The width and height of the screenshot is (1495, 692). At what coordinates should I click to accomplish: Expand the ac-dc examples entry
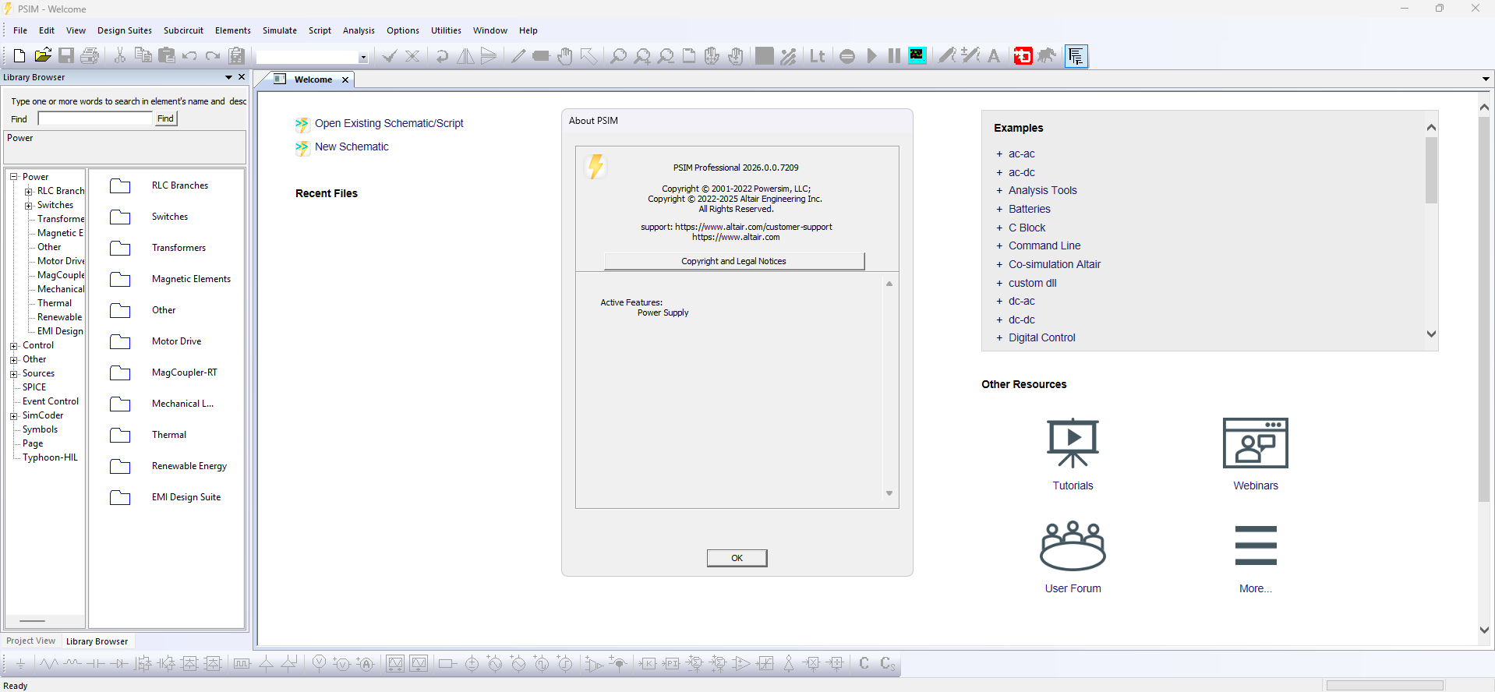tap(999, 172)
